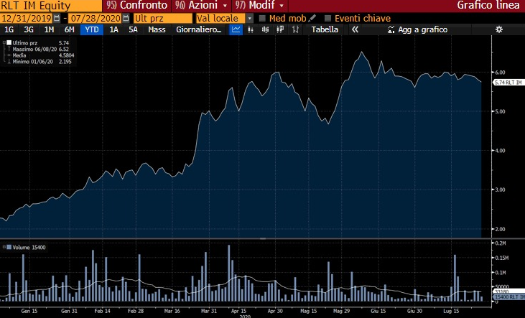Viewport: 525px width, 318px height.
Task: Expand the Azioni menu arrow
Action: point(225,6)
